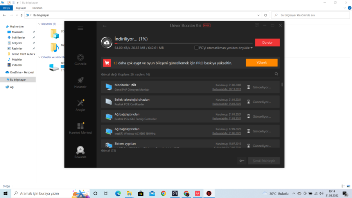The image size is (352, 198).
Task: Click the Explorer search box
Action: click(x=311, y=15)
